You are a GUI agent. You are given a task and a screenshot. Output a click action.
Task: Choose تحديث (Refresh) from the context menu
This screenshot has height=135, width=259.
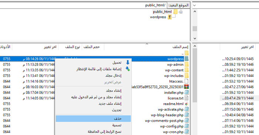pyautogui.click(x=93, y=110)
